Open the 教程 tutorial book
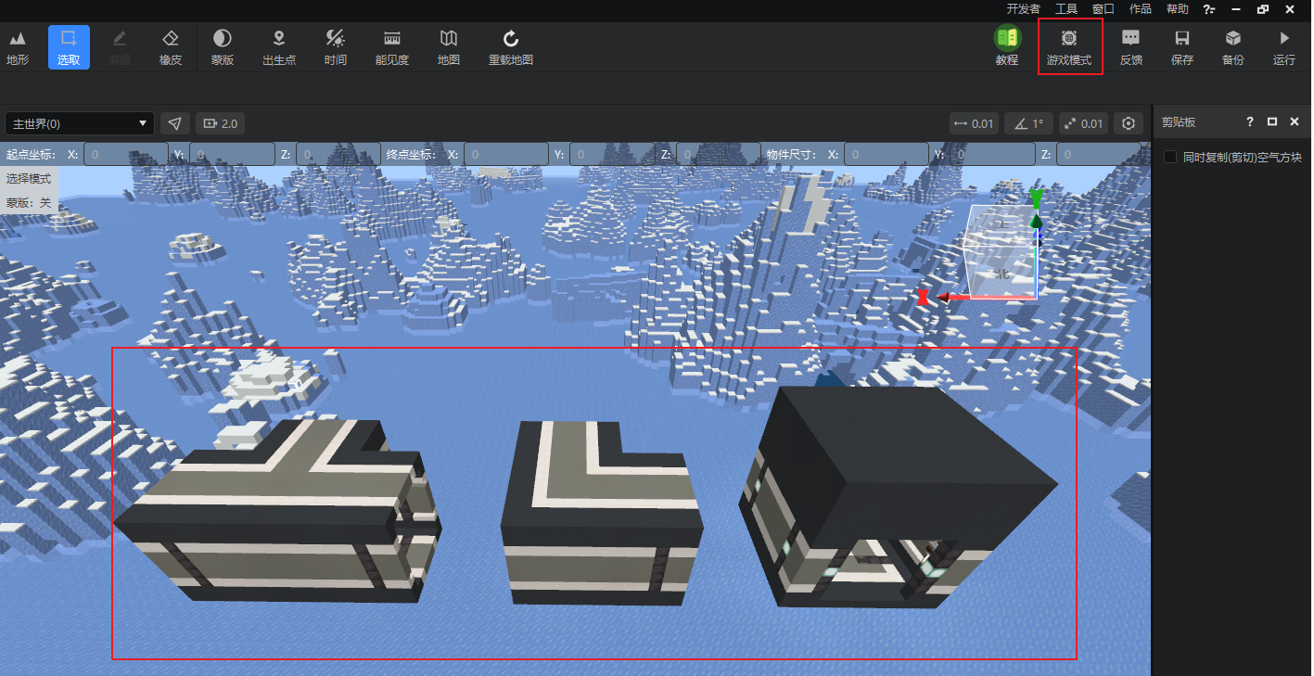Viewport: 1314px width, 676px height. click(x=1007, y=47)
